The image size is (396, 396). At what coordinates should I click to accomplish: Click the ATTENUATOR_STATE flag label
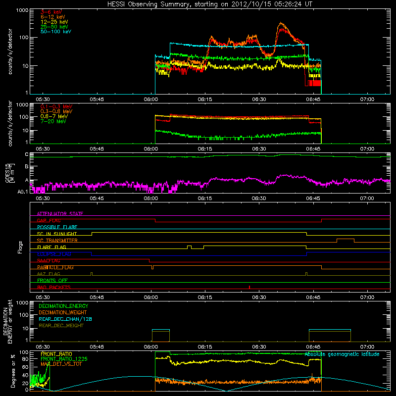pos(60,214)
